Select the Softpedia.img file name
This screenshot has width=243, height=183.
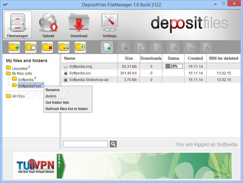(81, 67)
